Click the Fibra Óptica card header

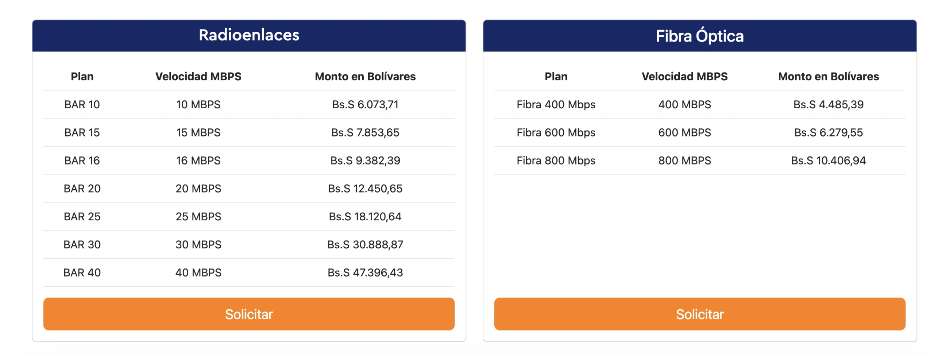699,36
